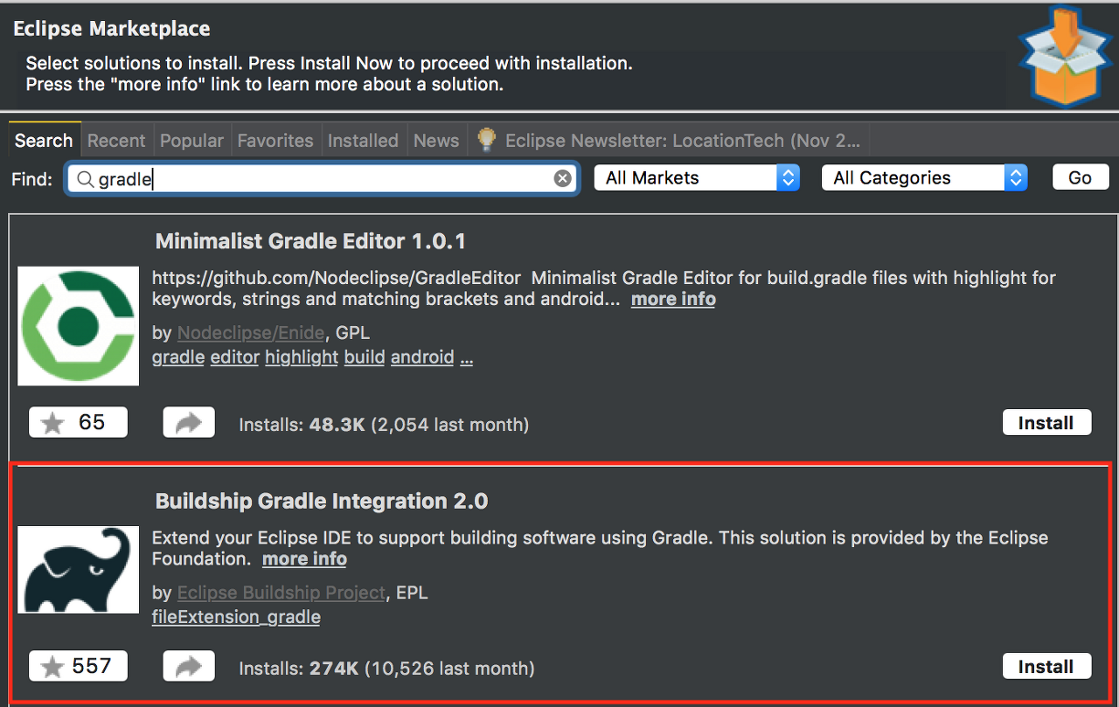Click share arrow for Buildship Gradle Integration
This screenshot has width=1119, height=707.
click(x=188, y=668)
